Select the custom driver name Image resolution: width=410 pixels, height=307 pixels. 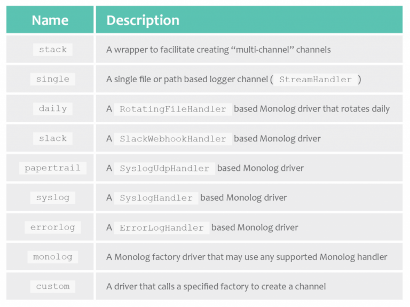tap(53, 286)
